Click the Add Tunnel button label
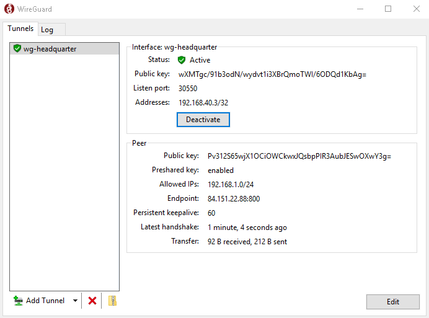This screenshot has width=429, height=318. pyautogui.click(x=45, y=301)
